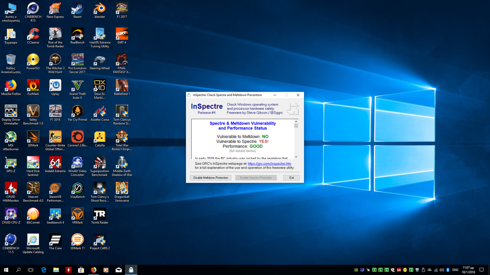Select the BitComet desktop icon
This screenshot has width=490, height=275.
click(x=33, y=216)
